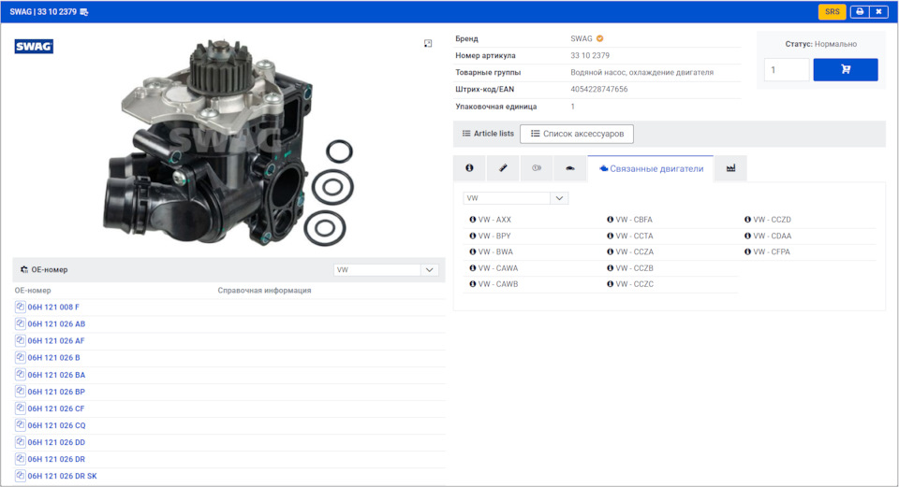Switch to the vehicles tab with car icon

tap(569, 168)
